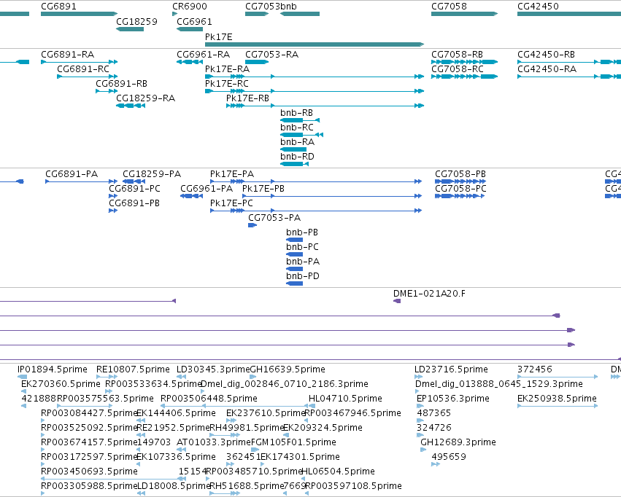Select protein Pk17E-PC label
The height and width of the screenshot is (497, 621).
[x=231, y=203]
